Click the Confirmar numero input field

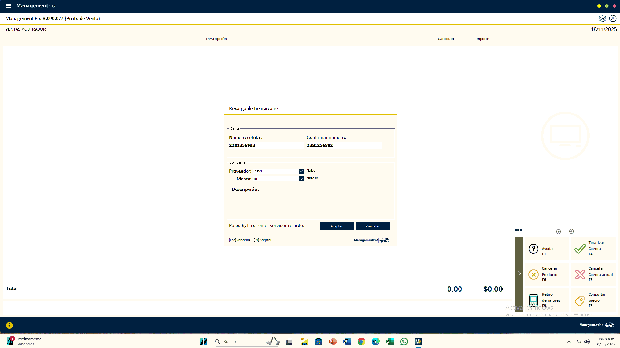[343, 146]
